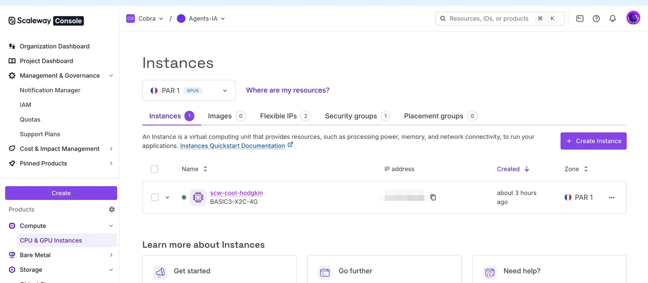Screen dimensions: 648x283
Task: Copy the instance IP address
Action: pos(433,198)
